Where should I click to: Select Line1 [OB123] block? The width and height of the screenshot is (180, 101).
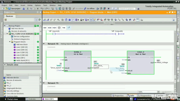click(22, 47)
